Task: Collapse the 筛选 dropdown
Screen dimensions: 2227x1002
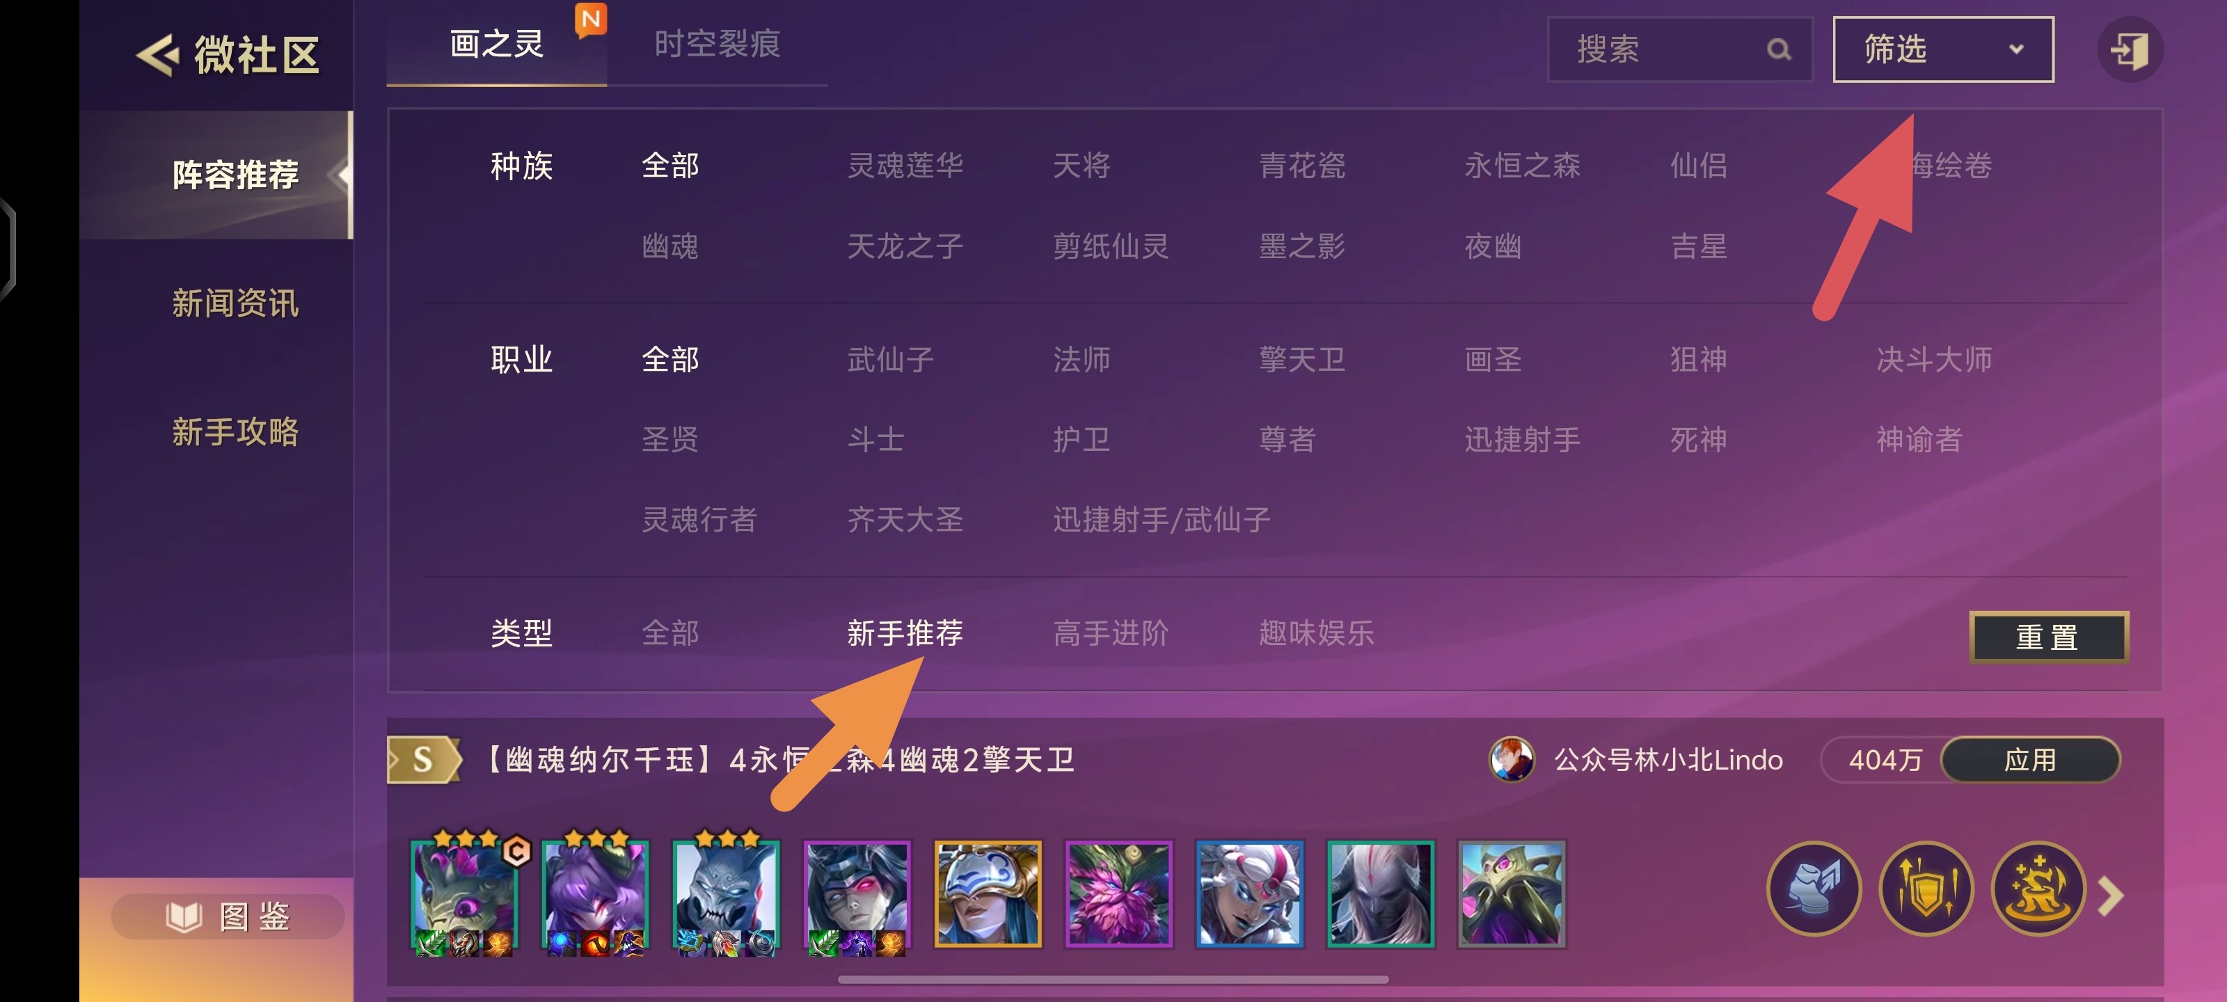Action: [x=1942, y=49]
